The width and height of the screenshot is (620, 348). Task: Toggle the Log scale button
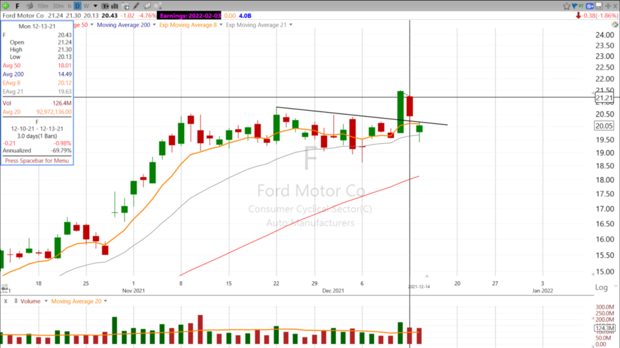tap(601, 287)
